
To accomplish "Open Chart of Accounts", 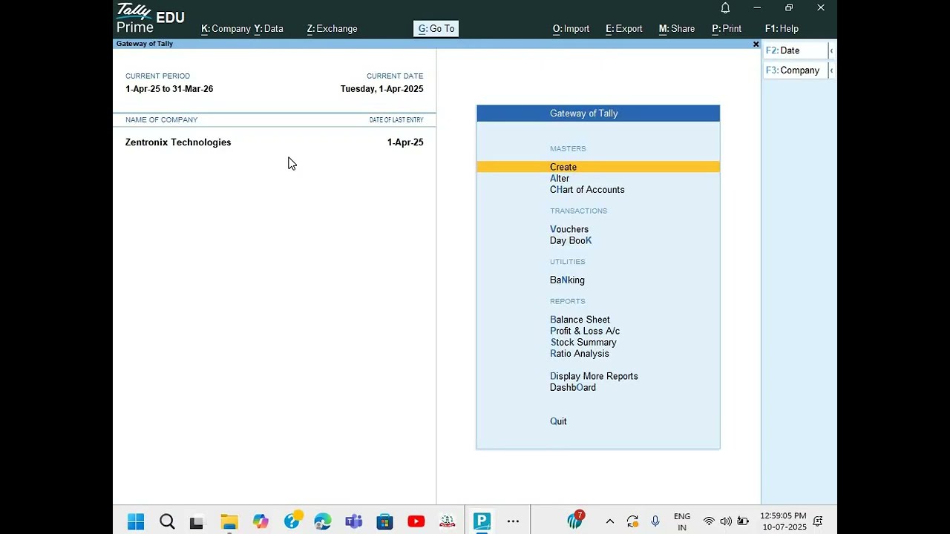I will pyautogui.click(x=587, y=190).
